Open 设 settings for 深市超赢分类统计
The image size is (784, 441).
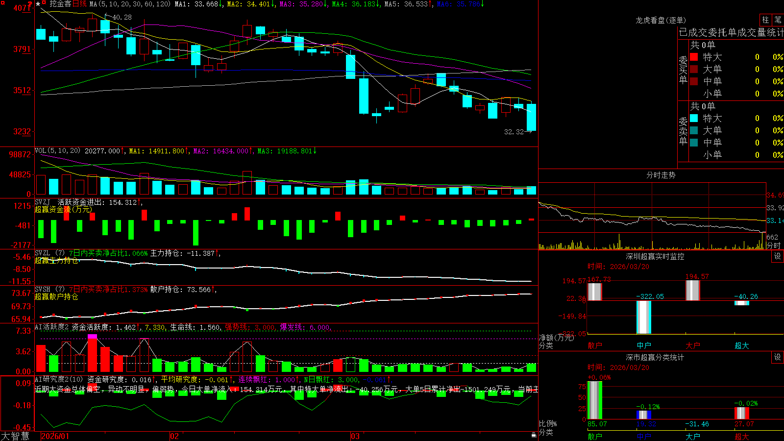click(778, 357)
